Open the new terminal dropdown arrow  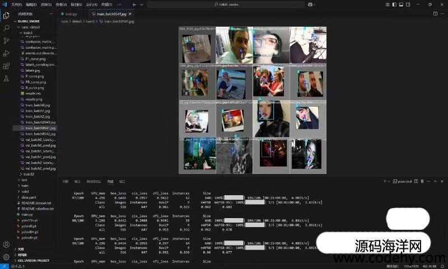pyautogui.click(x=389, y=181)
